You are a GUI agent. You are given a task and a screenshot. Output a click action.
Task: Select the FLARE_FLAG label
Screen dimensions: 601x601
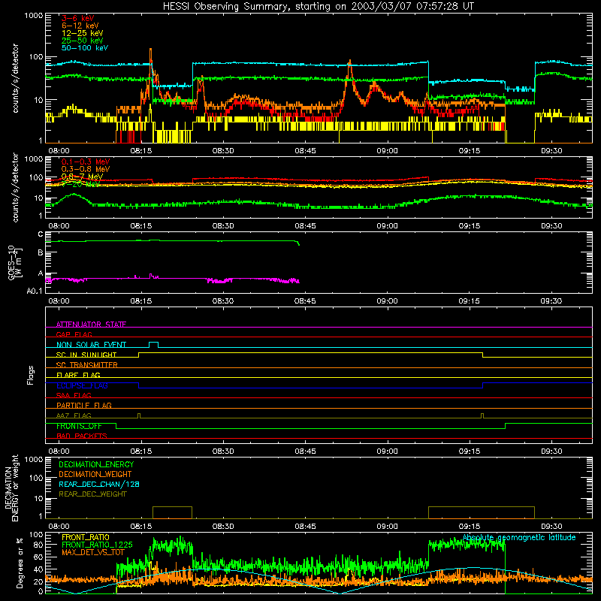(x=78, y=375)
